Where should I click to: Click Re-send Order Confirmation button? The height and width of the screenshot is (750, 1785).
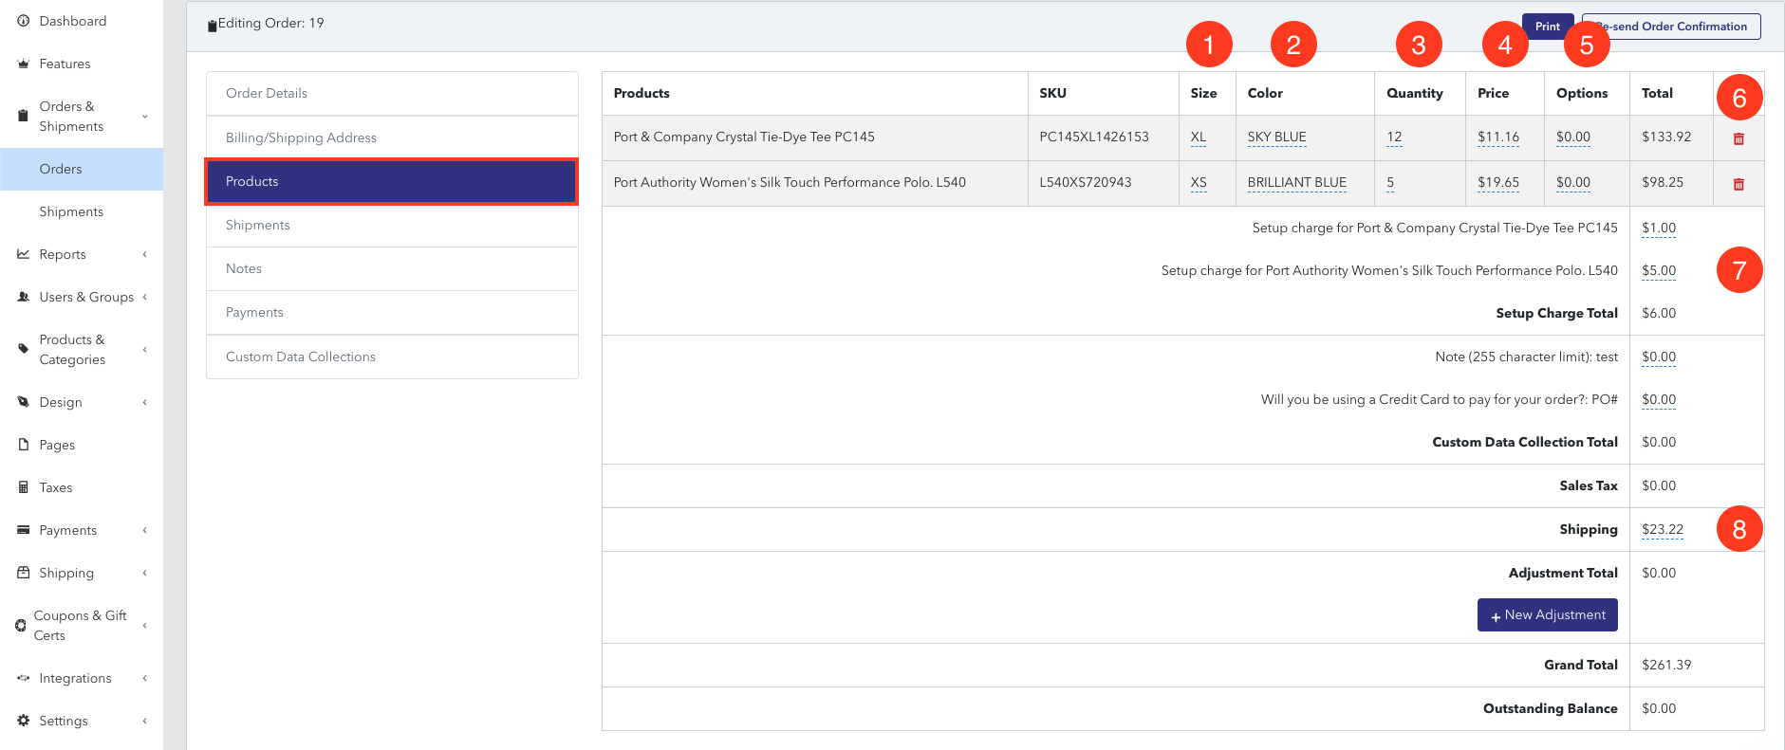1671,27
